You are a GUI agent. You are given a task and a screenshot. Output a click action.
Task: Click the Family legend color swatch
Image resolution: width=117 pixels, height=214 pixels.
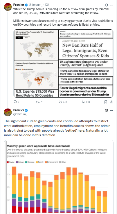(x=37, y=162)
